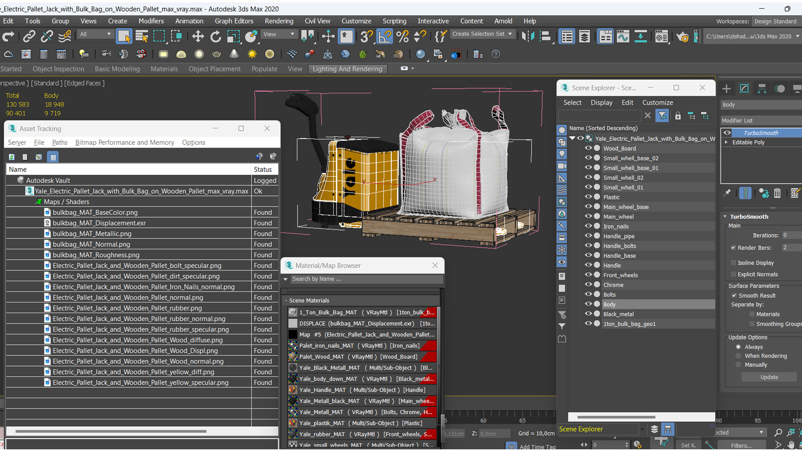Open Customize menu in Scene Explorer
Viewport: 802px width, 451px height.
657,102
